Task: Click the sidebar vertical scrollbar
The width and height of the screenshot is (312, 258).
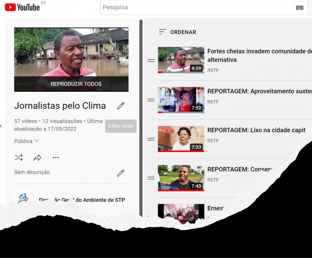Action: (141, 110)
